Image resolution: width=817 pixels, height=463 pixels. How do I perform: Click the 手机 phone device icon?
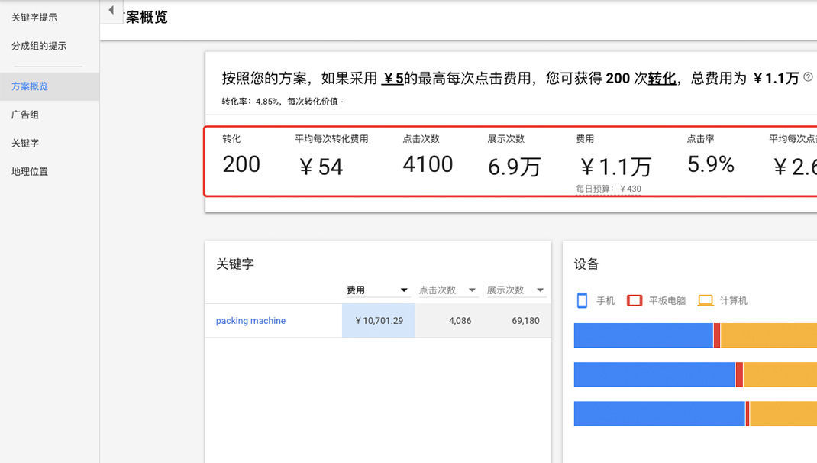[x=582, y=300]
